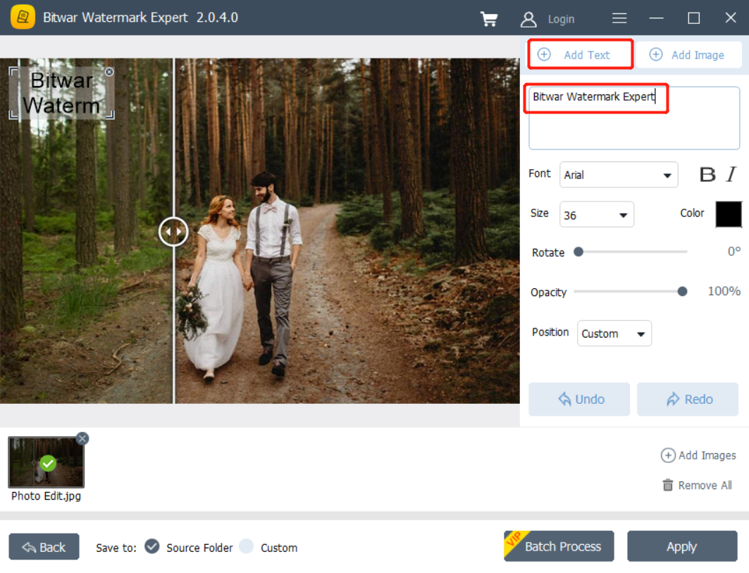Click the Redo button

[688, 399]
